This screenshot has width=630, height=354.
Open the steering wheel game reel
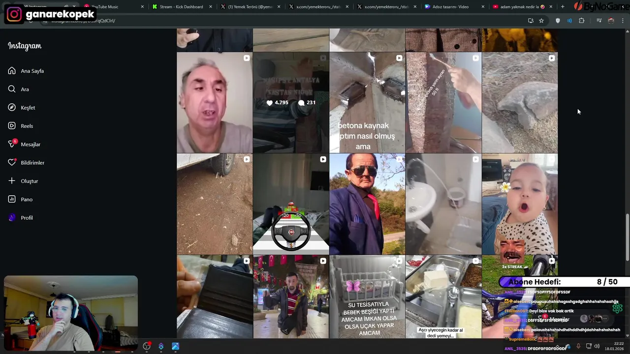pos(291,204)
